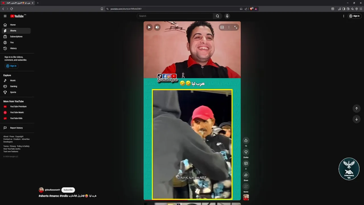Go to next Short arrow

(x=357, y=119)
